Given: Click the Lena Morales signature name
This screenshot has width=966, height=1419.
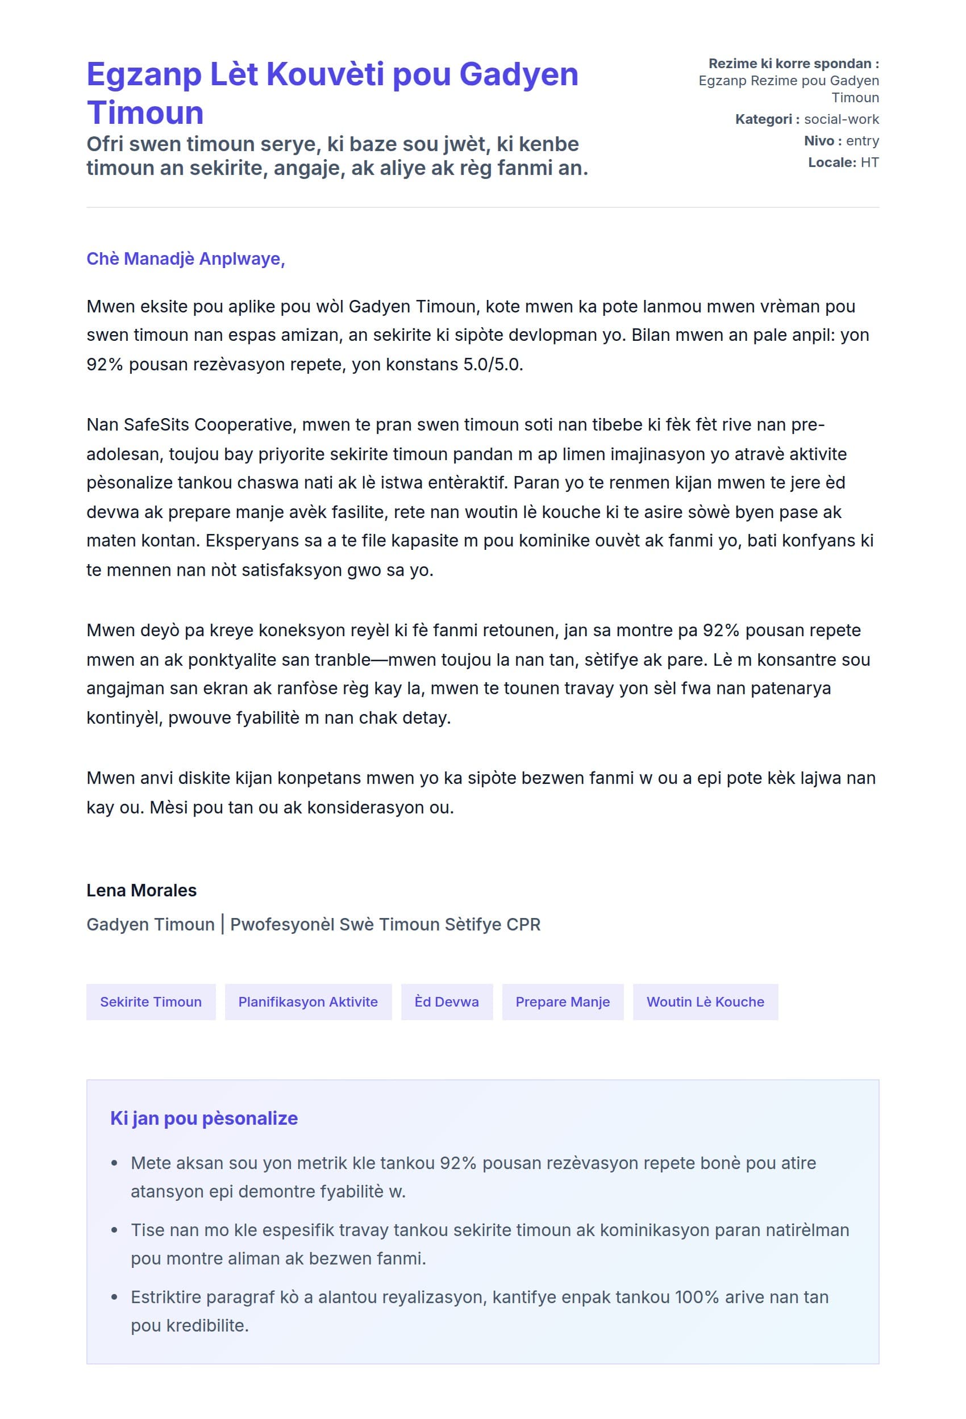Looking at the screenshot, I should click(x=141, y=890).
